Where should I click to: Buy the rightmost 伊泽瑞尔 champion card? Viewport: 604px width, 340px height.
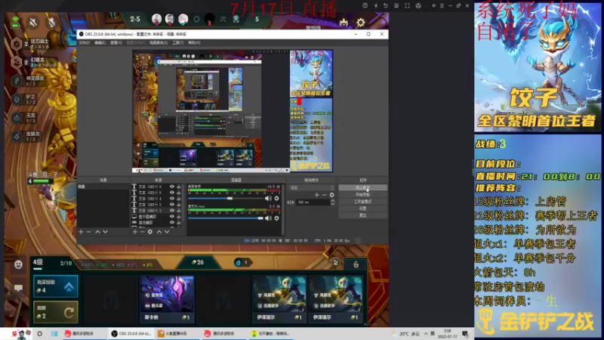pyautogui.click(x=335, y=298)
